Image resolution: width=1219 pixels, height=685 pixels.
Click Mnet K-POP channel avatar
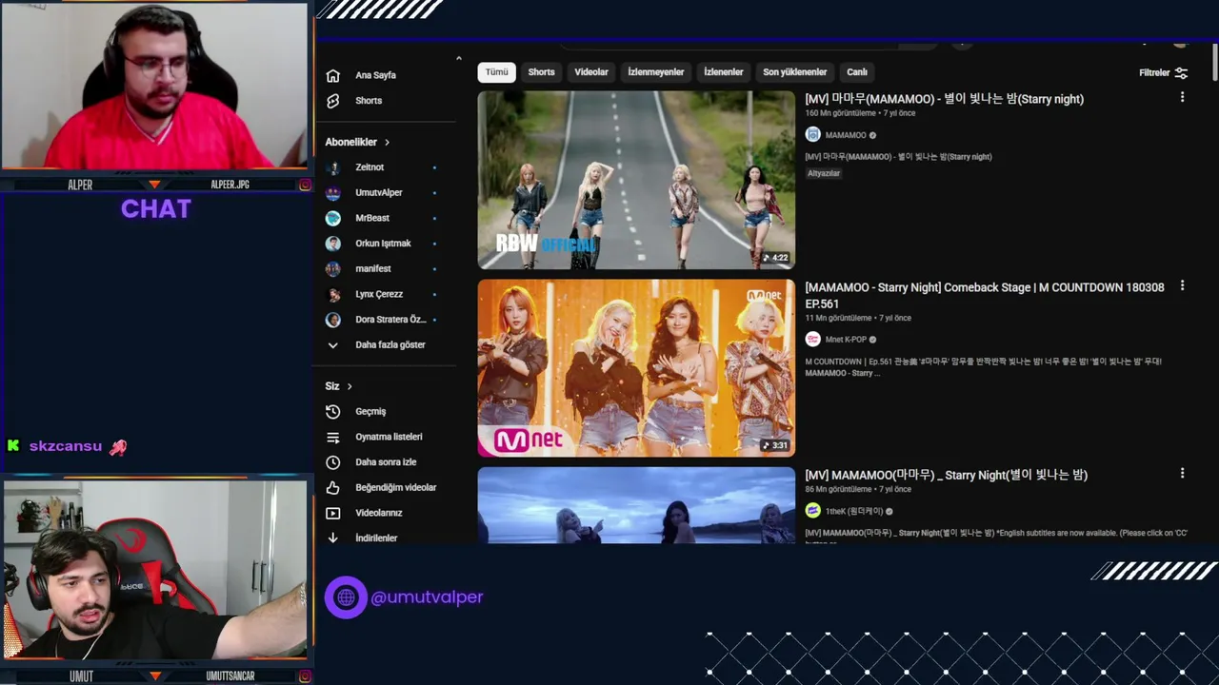pyautogui.click(x=812, y=340)
